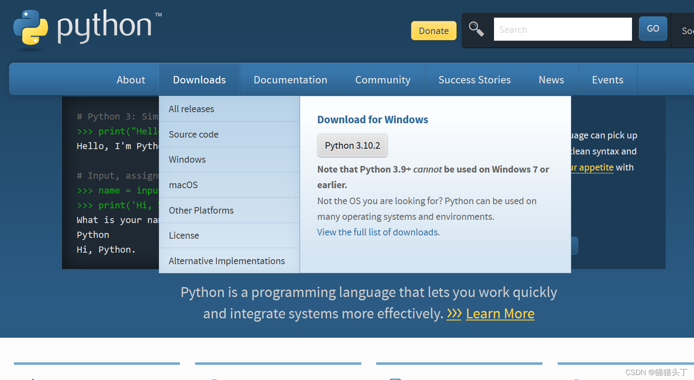Select License in the Downloads dropdown
The image size is (694, 380).
click(229, 235)
